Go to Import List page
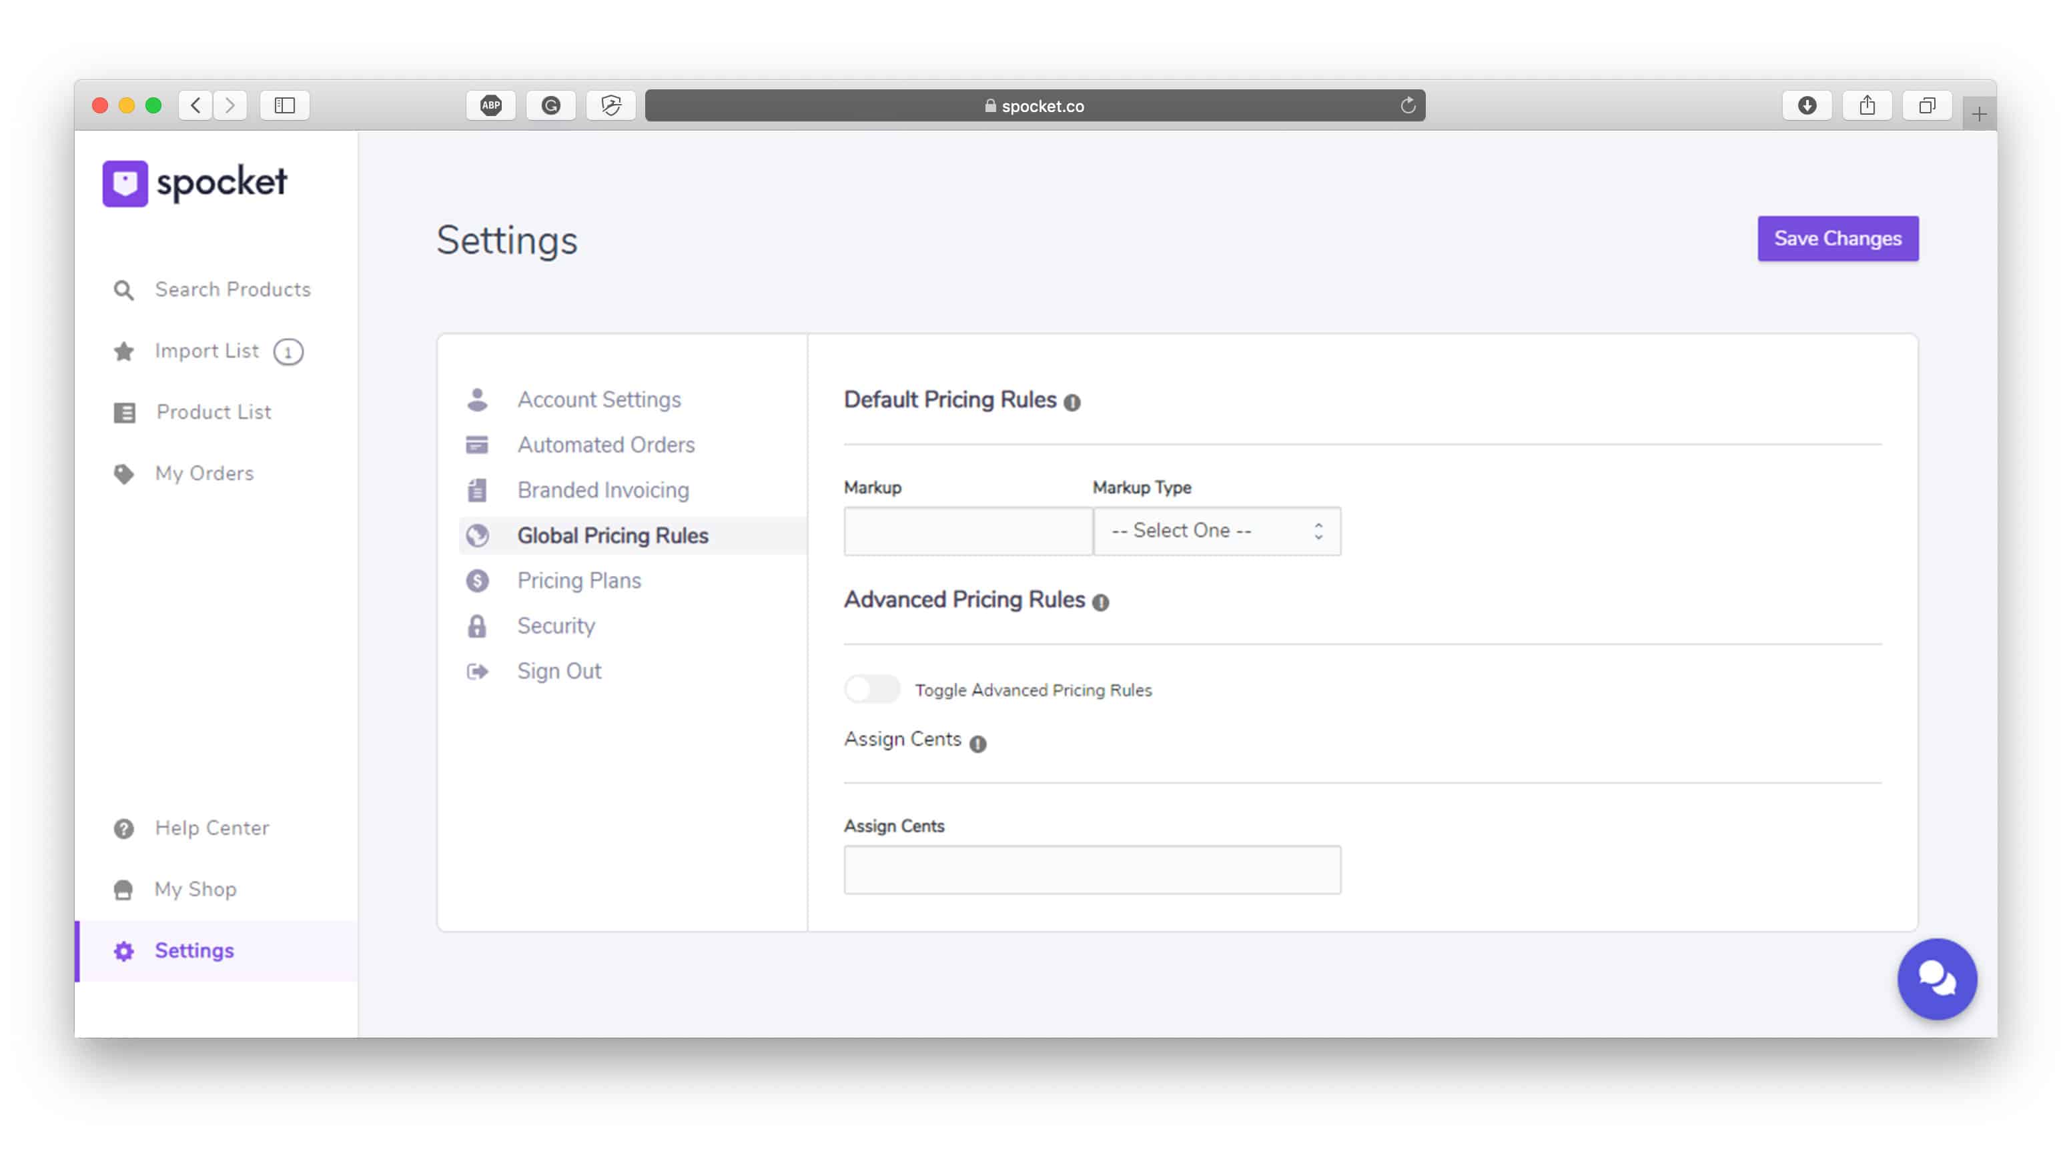Viewport: 2071px width, 1161px height. click(x=207, y=351)
